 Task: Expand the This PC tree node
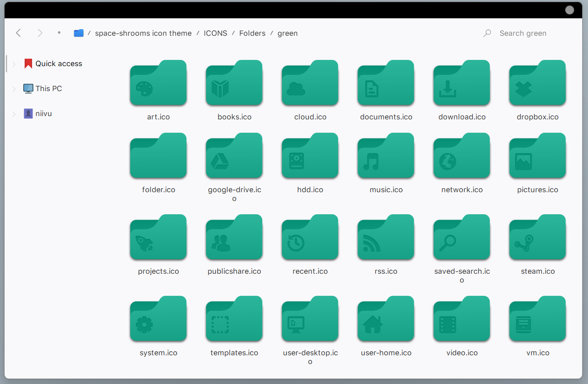click(x=14, y=89)
